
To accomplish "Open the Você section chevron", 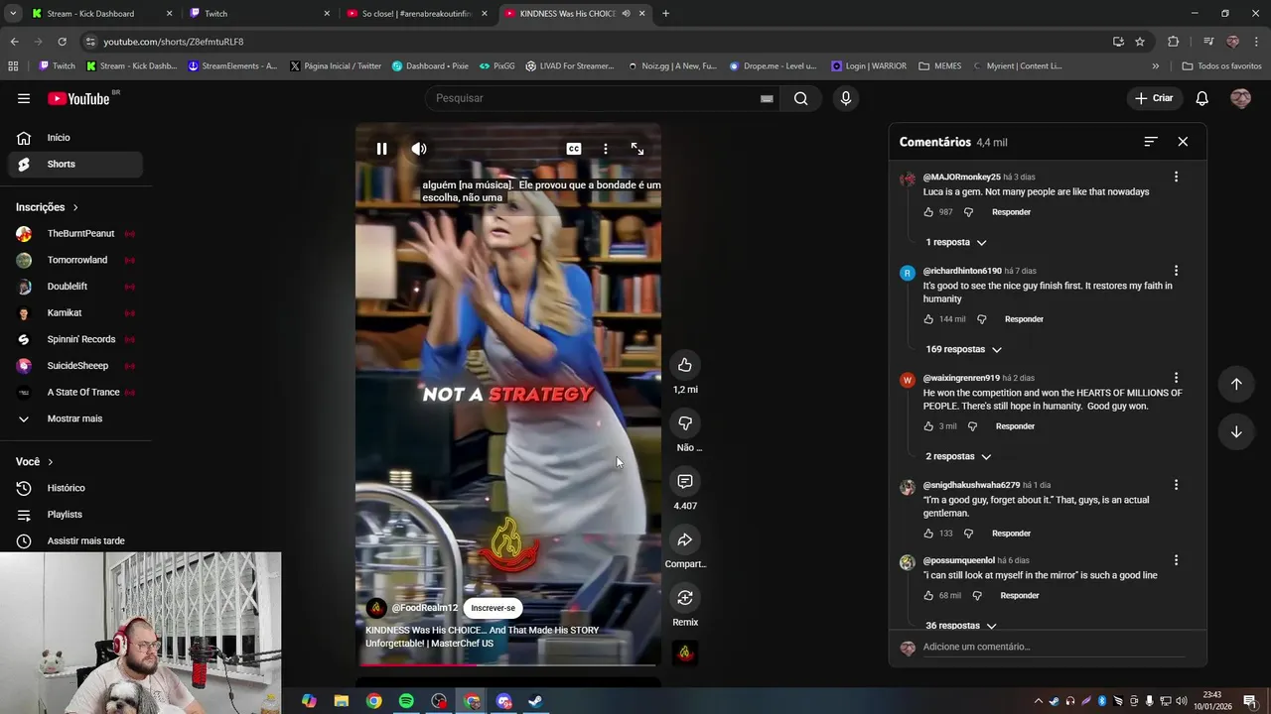I will point(50,462).
